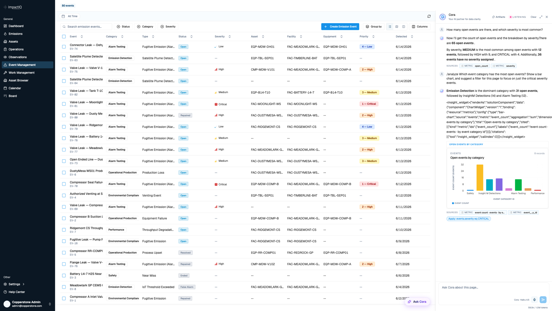The height and width of the screenshot is (311, 552).
Task: Click the search magnifier icon
Action: (x=64, y=27)
